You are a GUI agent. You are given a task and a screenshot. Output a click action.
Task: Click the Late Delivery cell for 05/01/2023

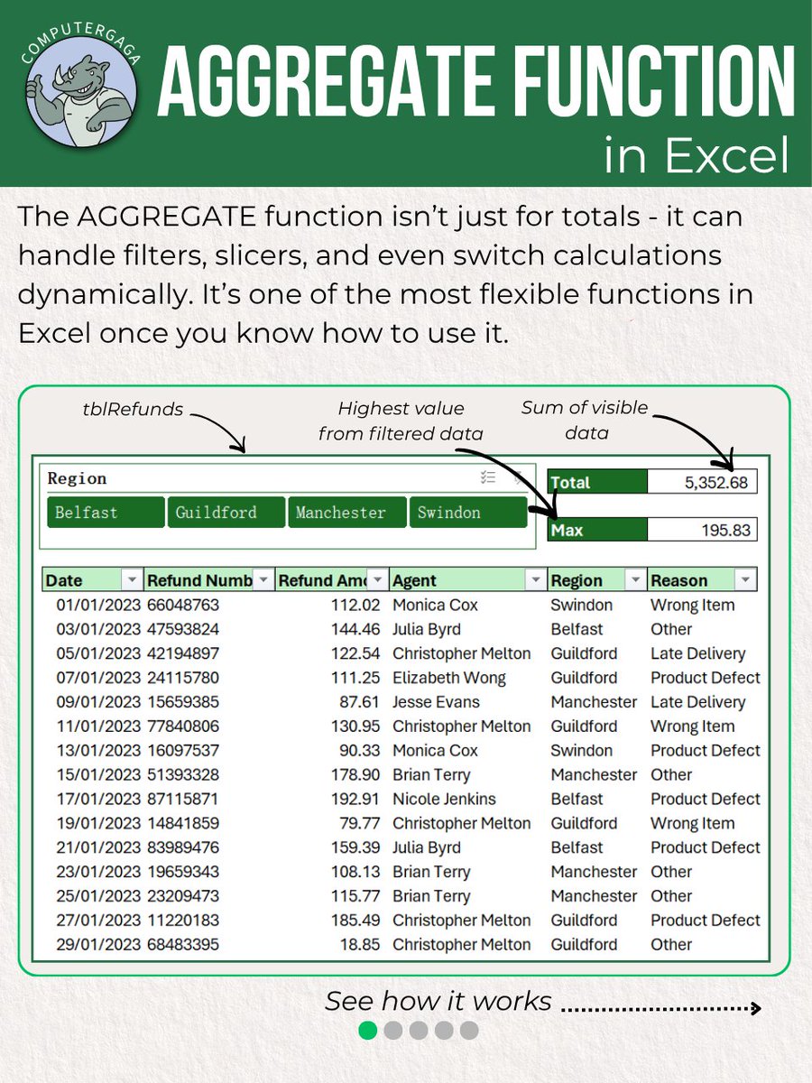698,653
